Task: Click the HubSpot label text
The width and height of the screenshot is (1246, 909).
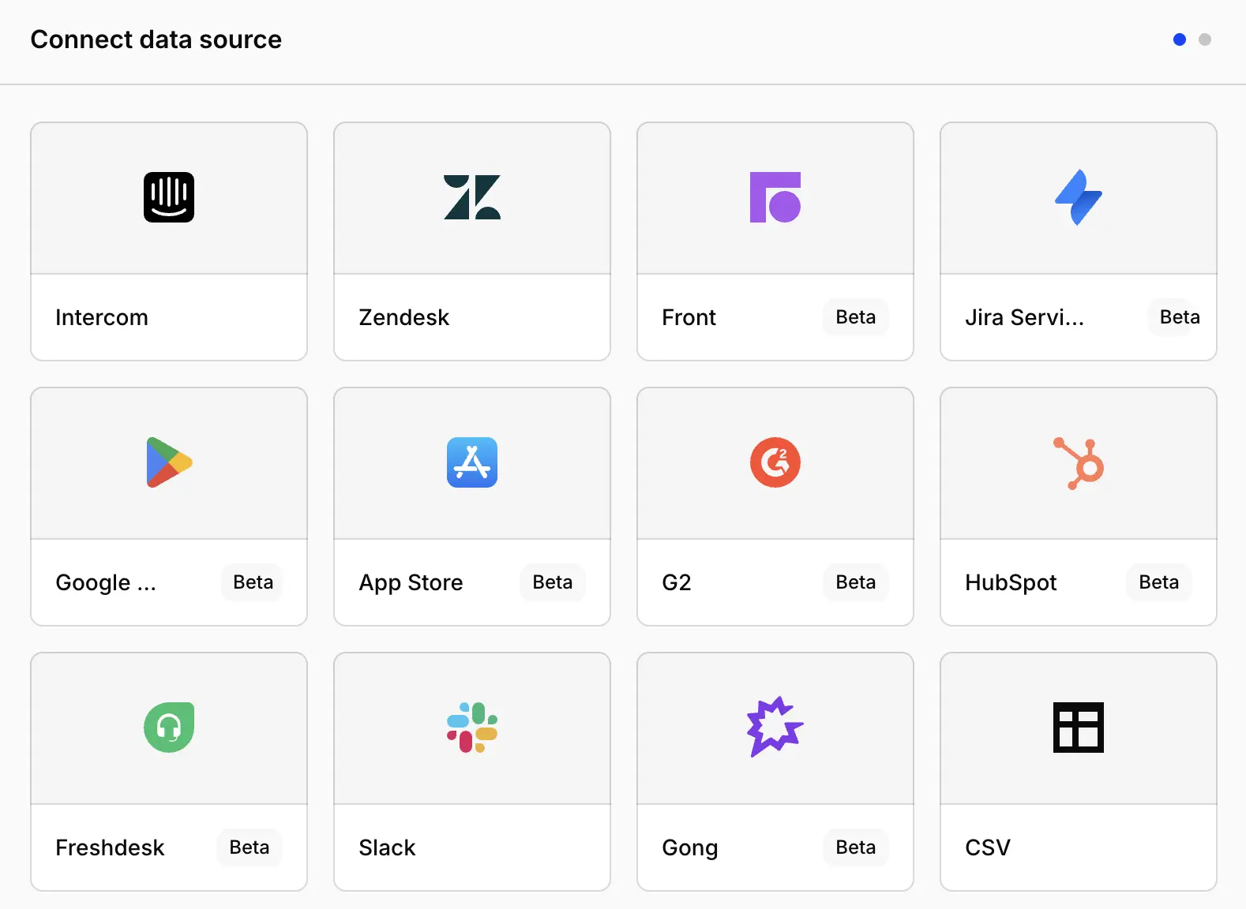Action: click(x=1011, y=583)
